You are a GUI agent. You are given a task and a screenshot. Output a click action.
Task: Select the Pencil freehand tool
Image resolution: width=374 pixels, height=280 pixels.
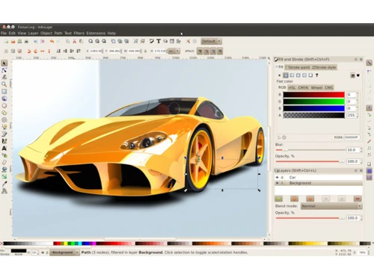point(4,127)
